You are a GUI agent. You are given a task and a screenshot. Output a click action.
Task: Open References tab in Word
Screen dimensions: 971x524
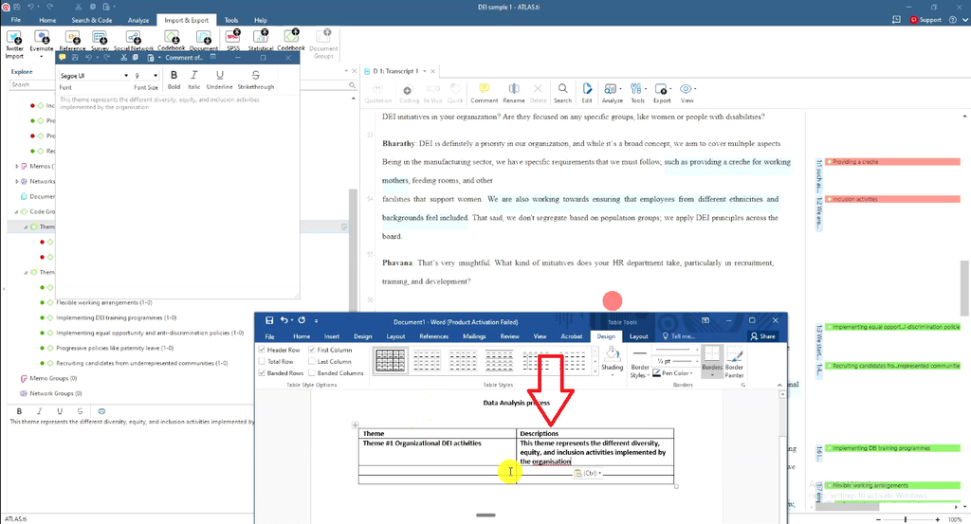click(433, 336)
